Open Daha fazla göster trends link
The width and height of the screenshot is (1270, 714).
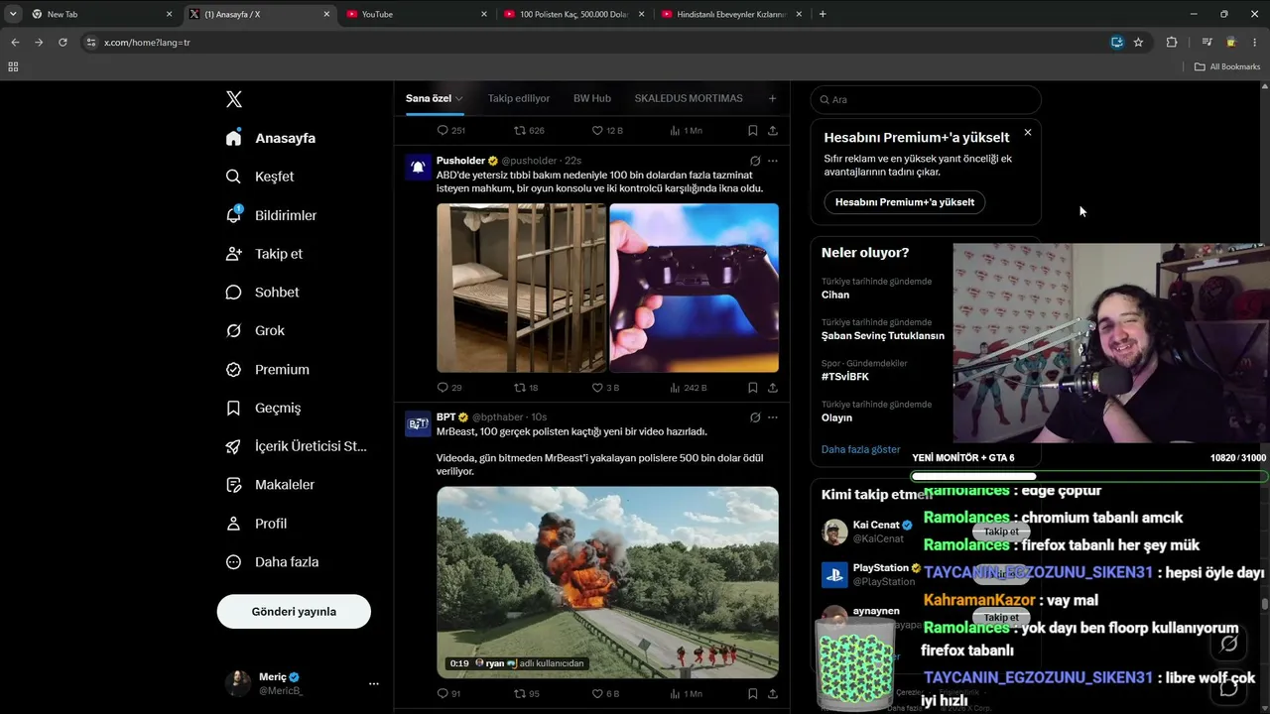tap(860, 449)
